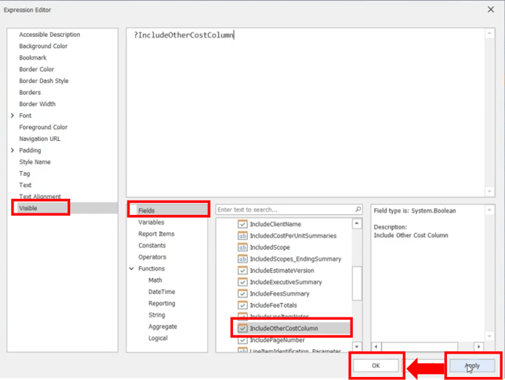
Task: Click the IncludedScopes_EndingSummary string field icon
Action: [243, 259]
